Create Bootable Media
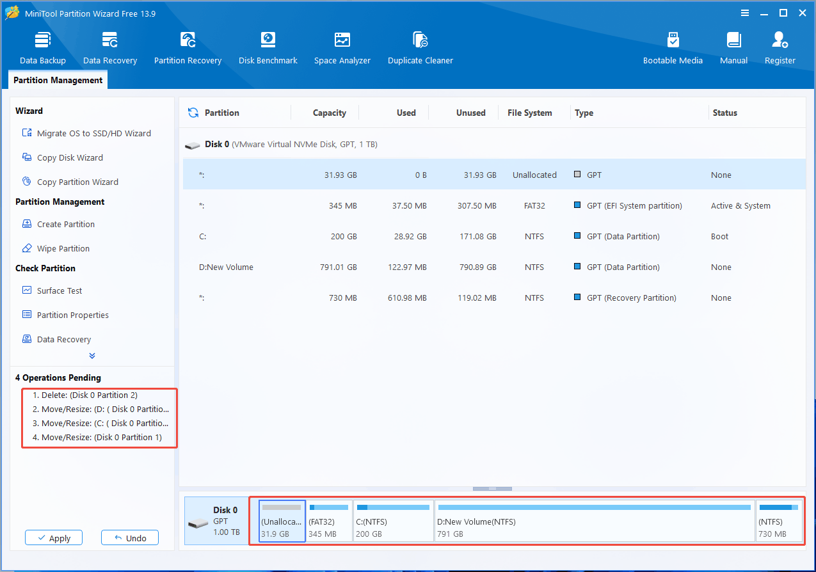The width and height of the screenshot is (816, 572). (x=673, y=48)
